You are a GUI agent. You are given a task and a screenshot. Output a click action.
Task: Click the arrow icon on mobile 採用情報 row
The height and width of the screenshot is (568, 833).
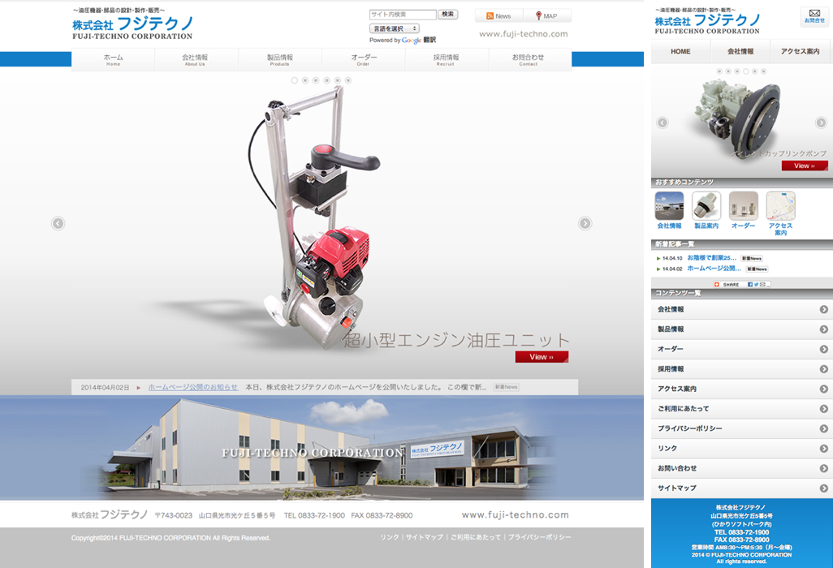tap(823, 369)
